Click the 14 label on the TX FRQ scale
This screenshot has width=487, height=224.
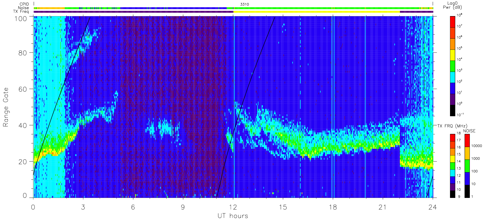pyautogui.click(x=458, y=161)
